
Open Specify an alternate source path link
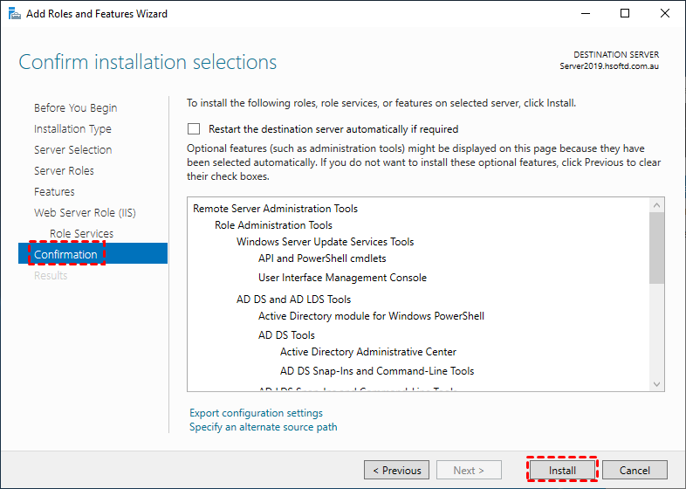click(263, 427)
